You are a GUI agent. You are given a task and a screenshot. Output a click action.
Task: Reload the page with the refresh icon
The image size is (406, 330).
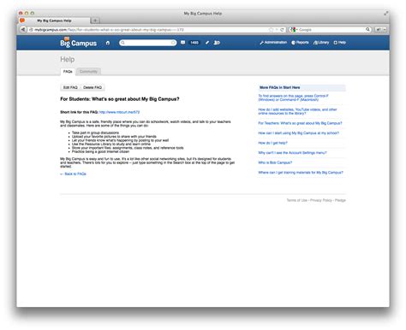click(282, 30)
